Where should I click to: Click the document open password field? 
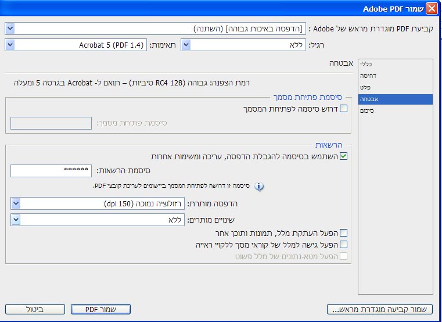[51, 123]
